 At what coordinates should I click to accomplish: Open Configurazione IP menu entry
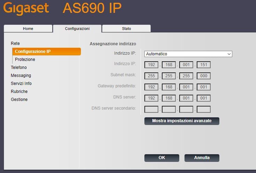[46, 51]
